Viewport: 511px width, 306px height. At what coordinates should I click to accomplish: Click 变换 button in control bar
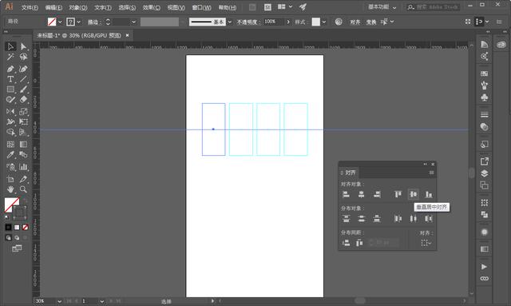point(371,22)
